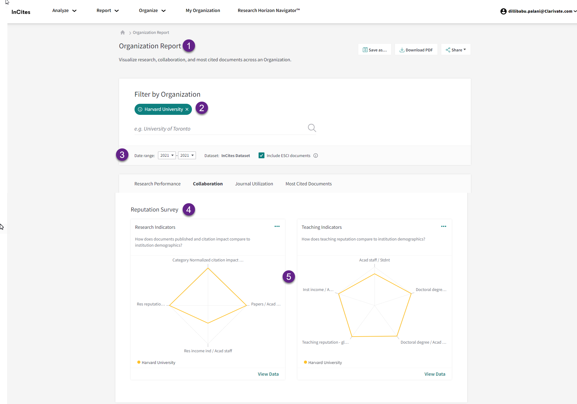This screenshot has width=577, height=404.
Task: Open the Share dropdown
Action: (x=456, y=50)
